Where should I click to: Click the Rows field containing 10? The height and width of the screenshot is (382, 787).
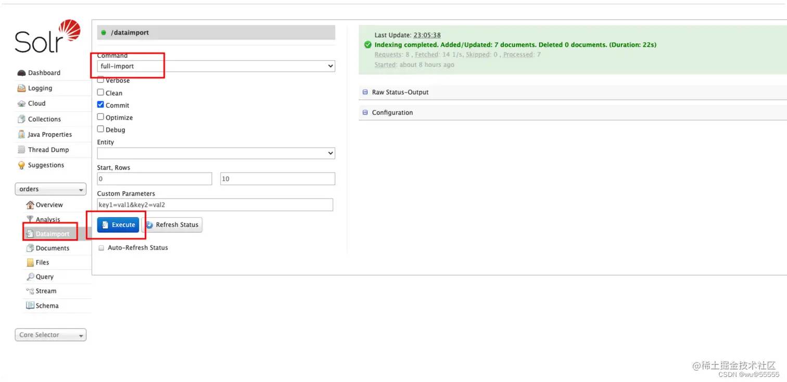[277, 179]
